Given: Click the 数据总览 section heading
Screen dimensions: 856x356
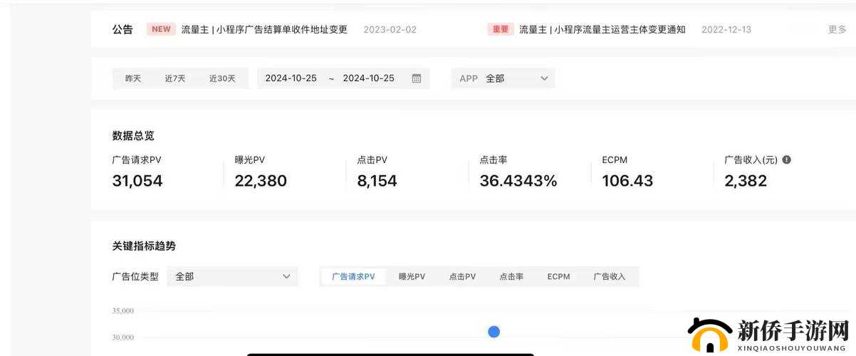Looking at the screenshot, I should (x=133, y=135).
